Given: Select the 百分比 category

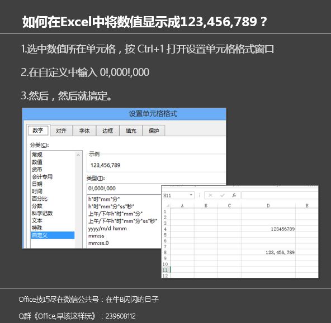Looking at the screenshot, I should tap(53, 199).
